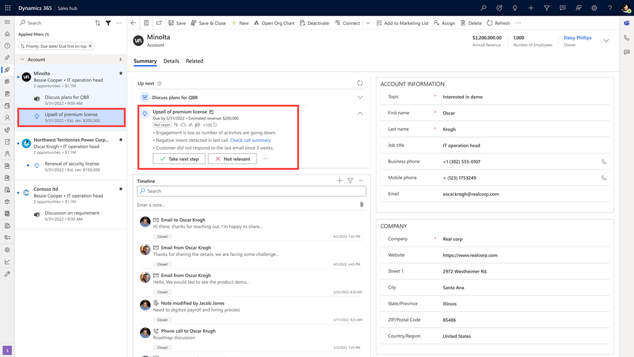The width and height of the screenshot is (634, 357).
Task: Click the work list Search field
Action: pyautogui.click(x=56, y=23)
